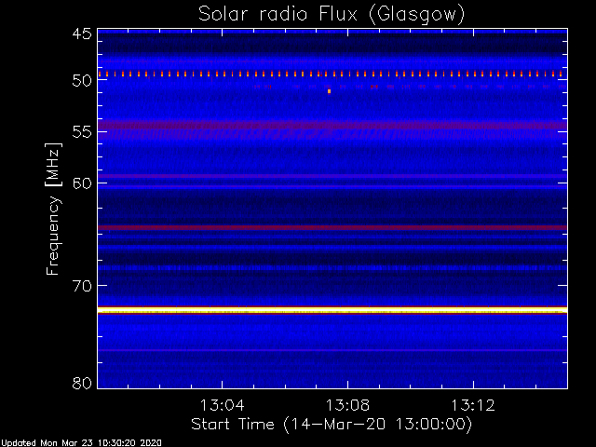This screenshot has width=596, height=447.
Task: Click the dark red horizontal band near 64 MHz
Action: pos(332,227)
